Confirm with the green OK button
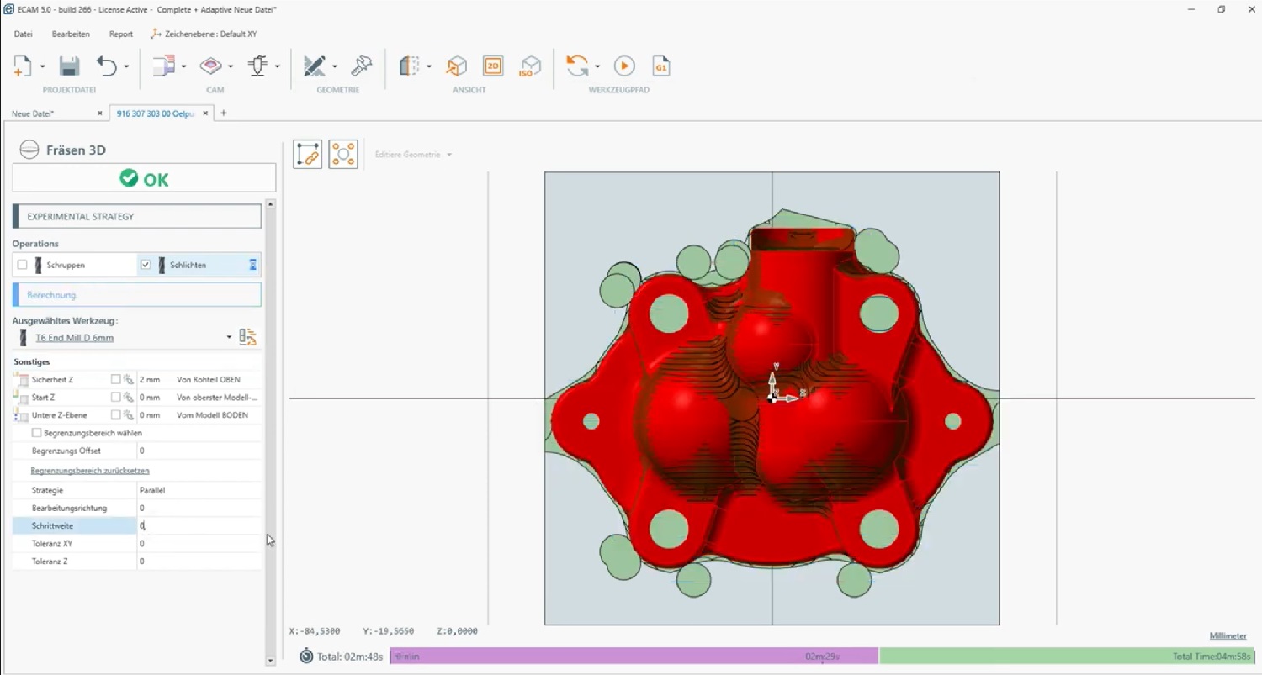 [x=144, y=178]
